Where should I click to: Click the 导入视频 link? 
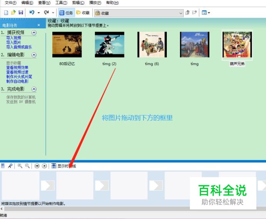(13, 38)
